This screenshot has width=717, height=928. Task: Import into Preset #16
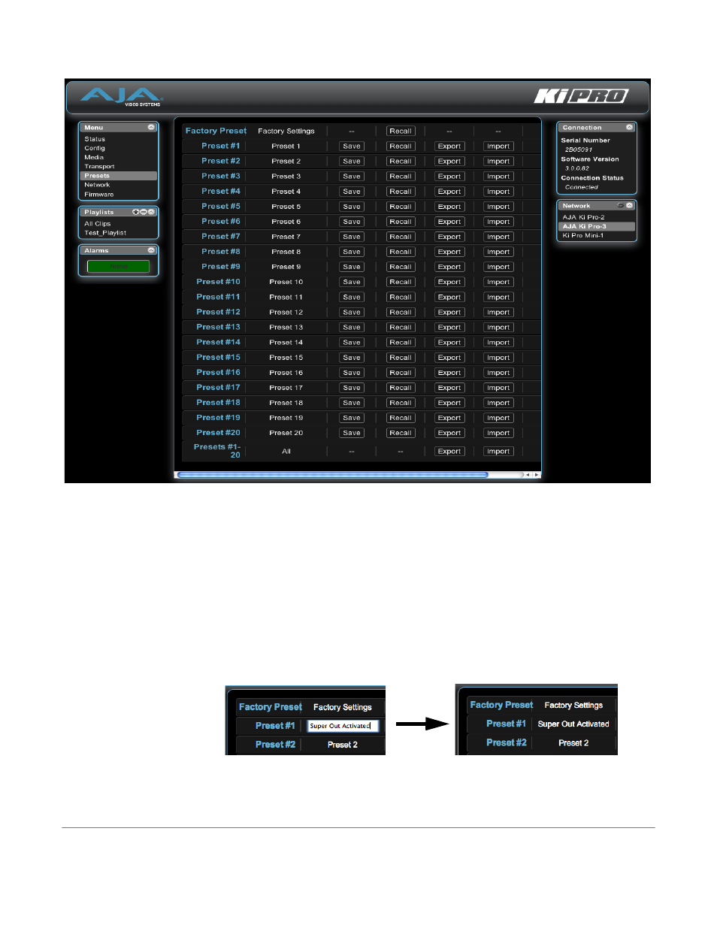coord(498,373)
